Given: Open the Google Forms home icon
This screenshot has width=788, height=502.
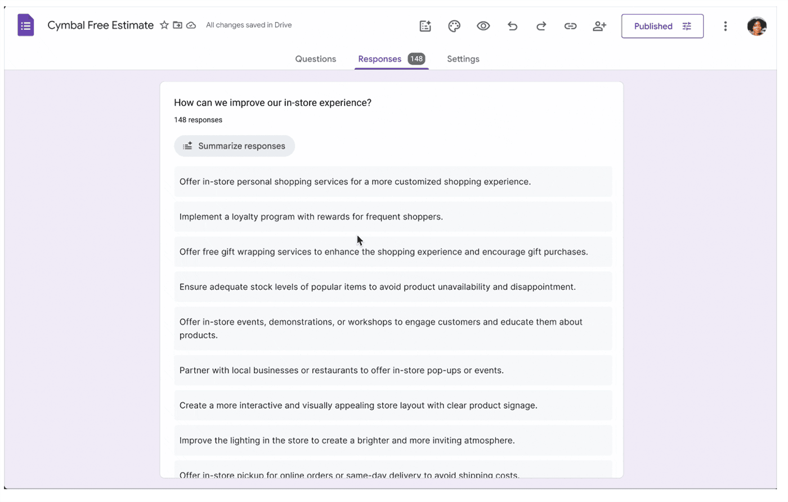Looking at the screenshot, I should click(x=26, y=26).
